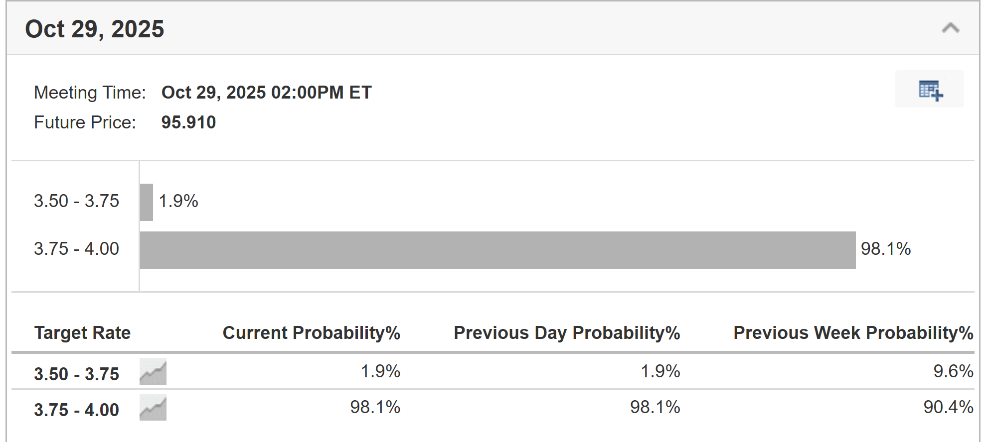Click the 3.50 - 3.75 bar chart axis label

pyautogui.click(x=77, y=201)
